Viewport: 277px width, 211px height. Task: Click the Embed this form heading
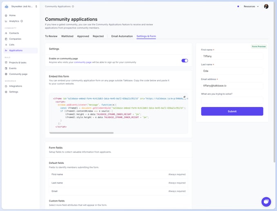pyautogui.click(x=59, y=76)
